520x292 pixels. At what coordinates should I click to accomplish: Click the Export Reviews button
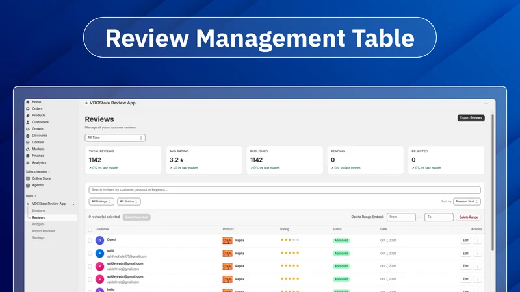click(471, 118)
